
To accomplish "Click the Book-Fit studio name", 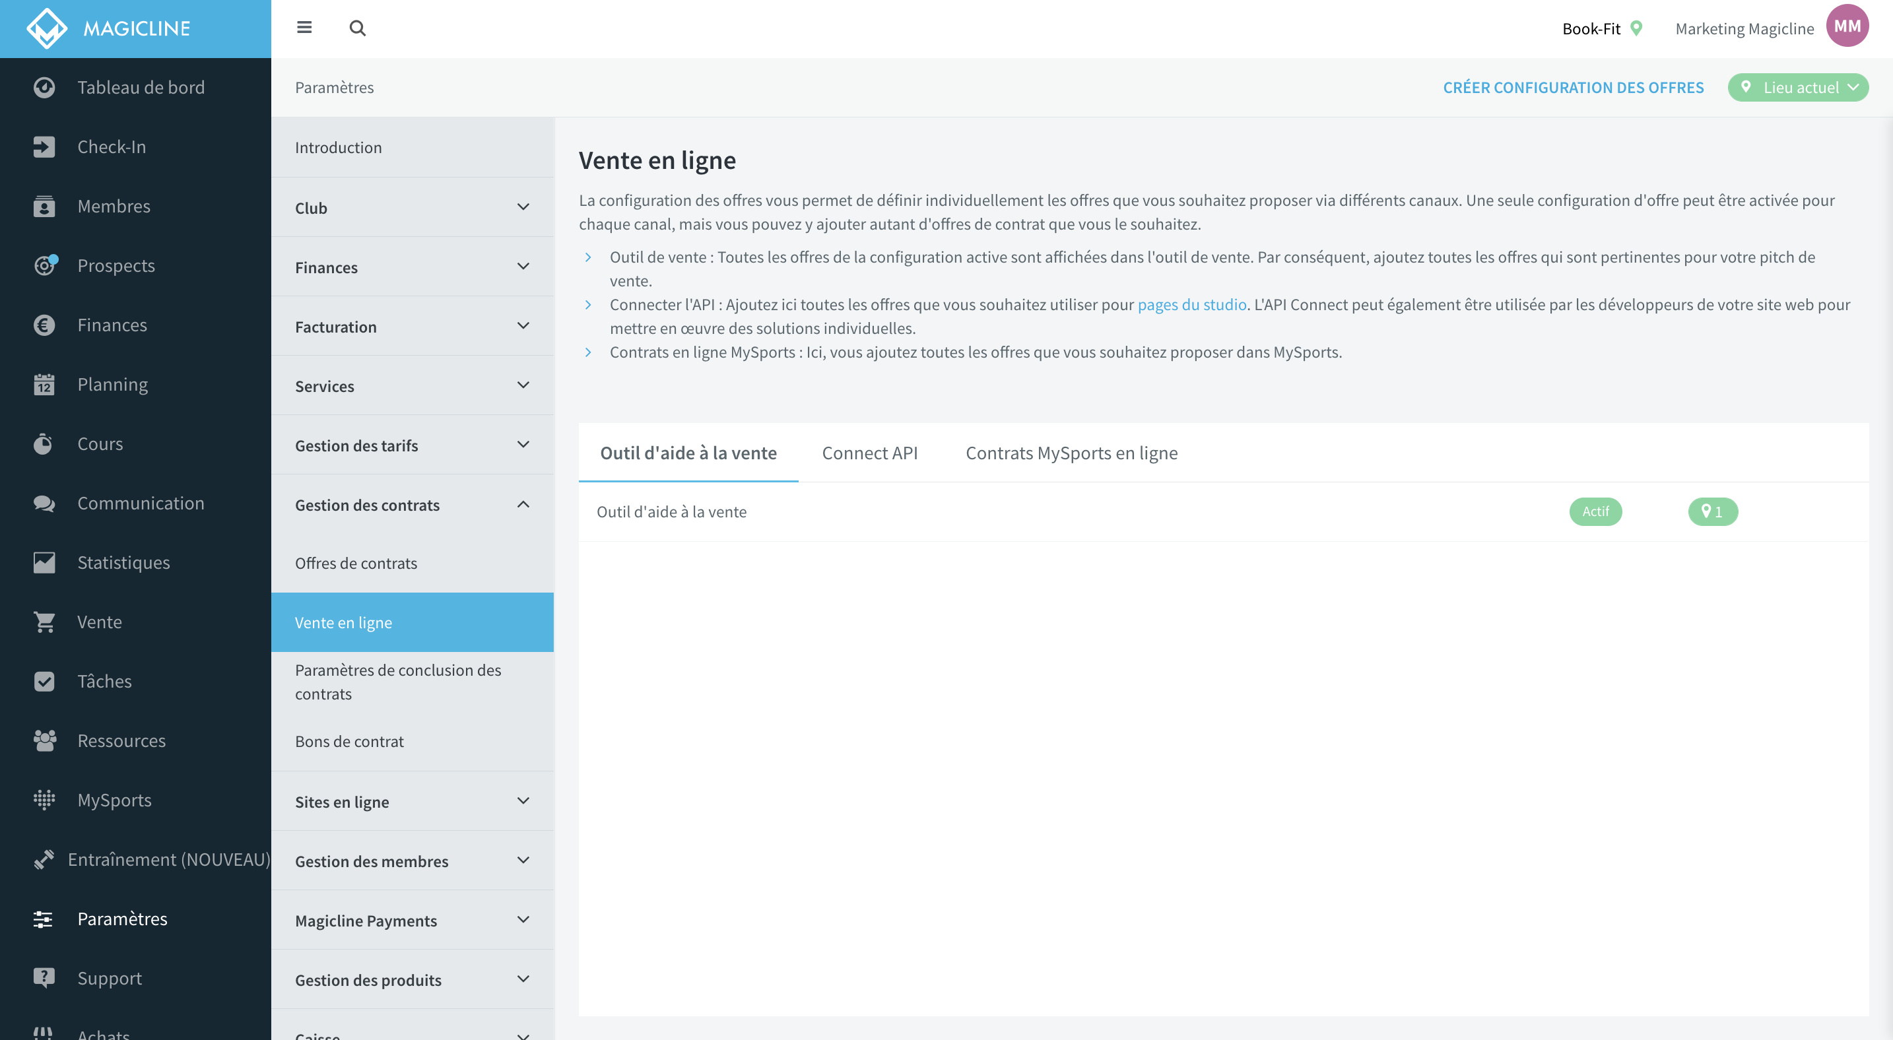I will (x=1591, y=28).
